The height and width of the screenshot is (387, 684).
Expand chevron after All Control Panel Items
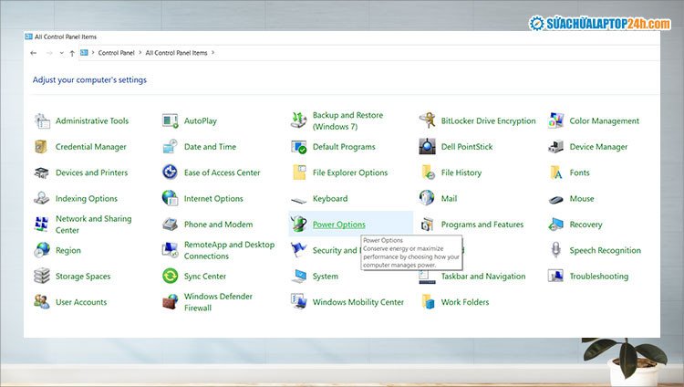(x=213, y=53)
